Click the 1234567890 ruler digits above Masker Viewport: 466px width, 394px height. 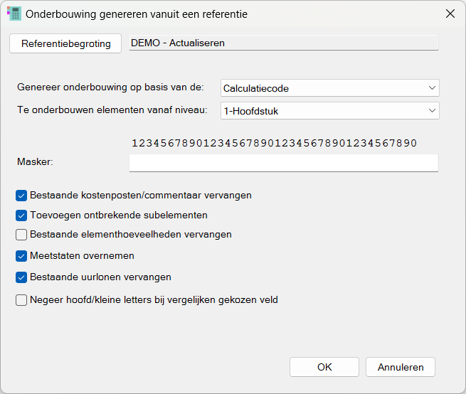[274, 143]
